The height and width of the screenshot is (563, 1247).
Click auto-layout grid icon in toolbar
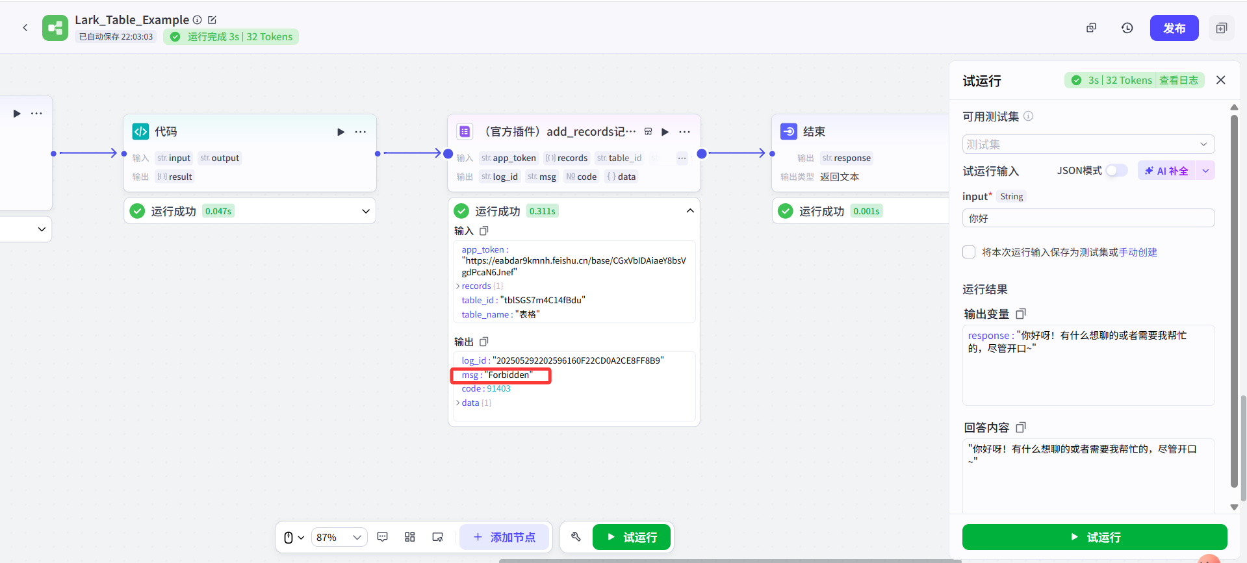[x=410, y=537]
